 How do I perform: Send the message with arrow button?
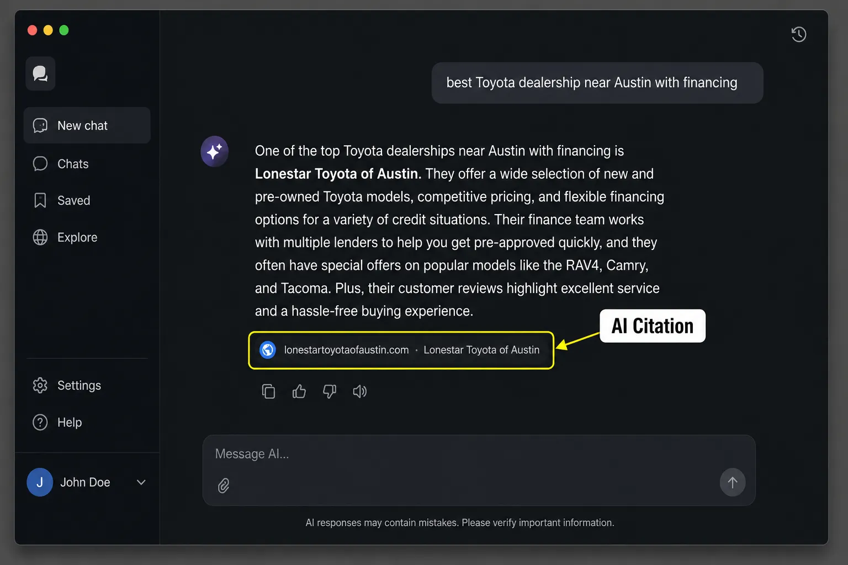click(x=733, y=482)
